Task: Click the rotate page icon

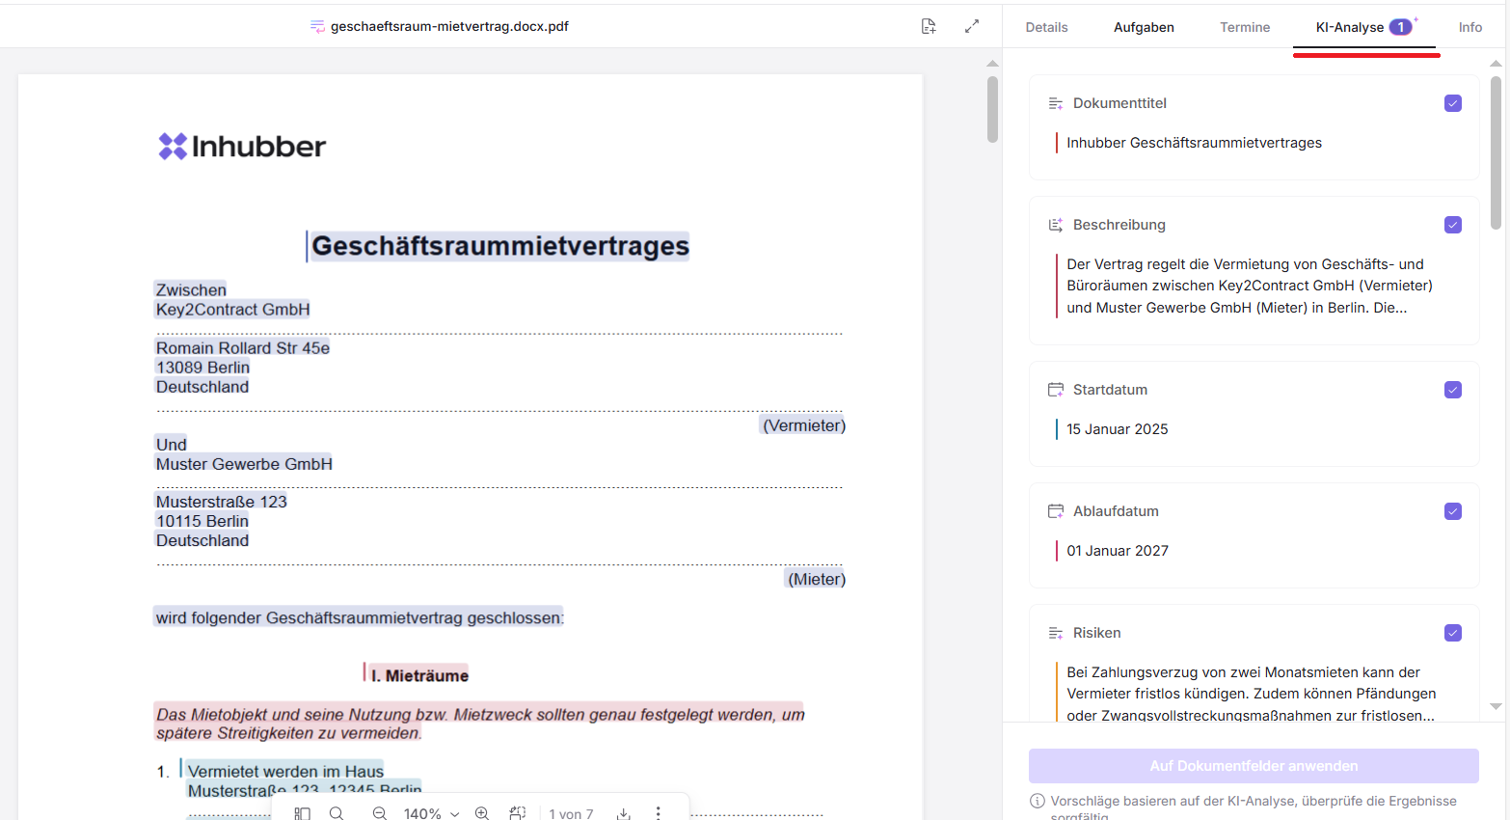Action: [x=518, y=813]
